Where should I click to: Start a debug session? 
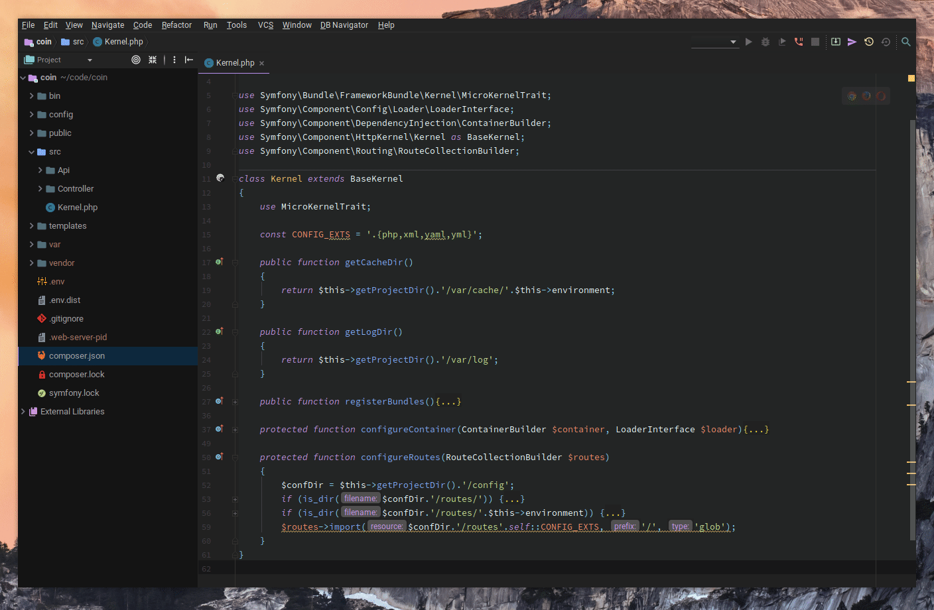(765, 41)
